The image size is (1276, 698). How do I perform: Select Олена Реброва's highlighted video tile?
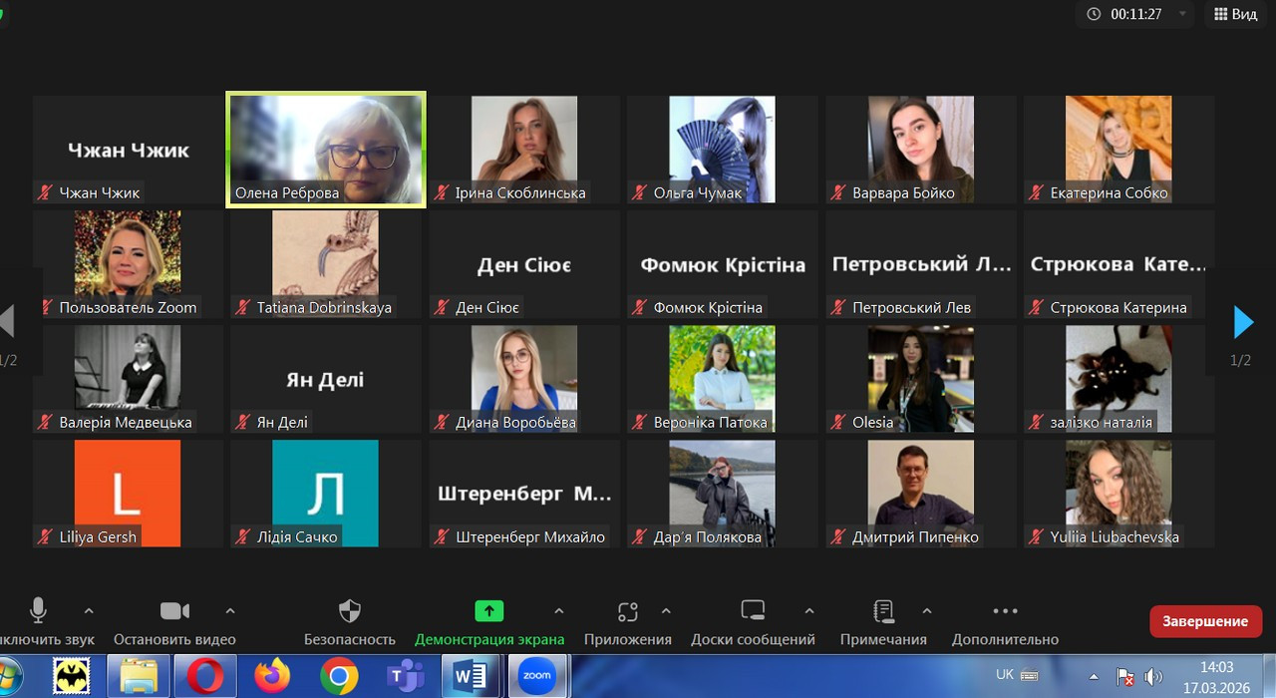coord(326,150)
